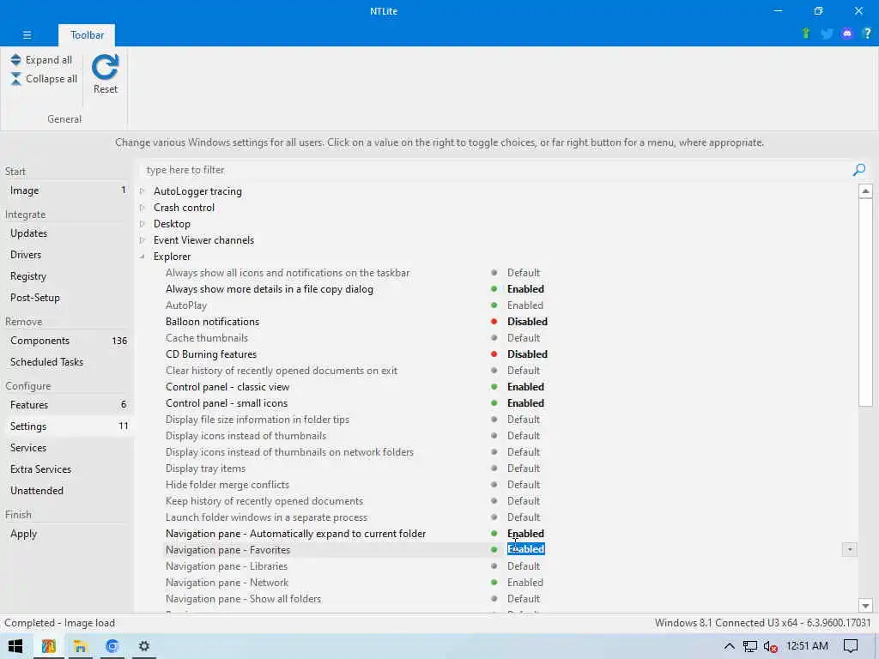This screenshot has width=879, height=659.
Task: Click the search magnifier icon
Action: click(x=858, y=170)
